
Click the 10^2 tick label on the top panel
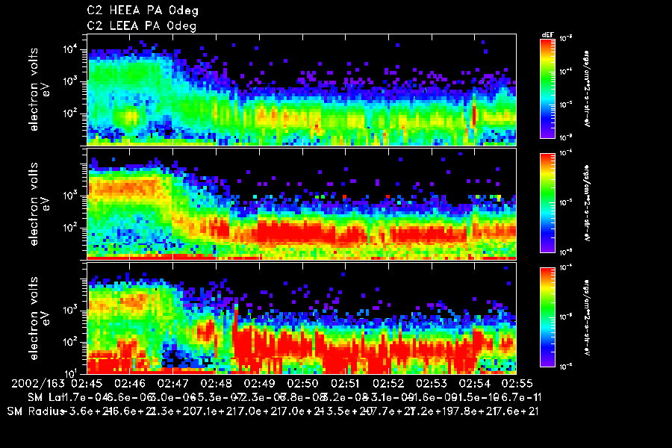[x=70, y=113]
